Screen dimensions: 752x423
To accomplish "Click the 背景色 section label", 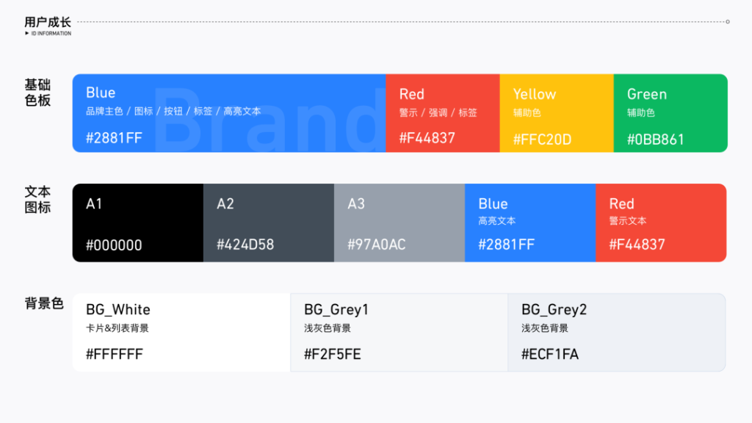I will [44, 303].
